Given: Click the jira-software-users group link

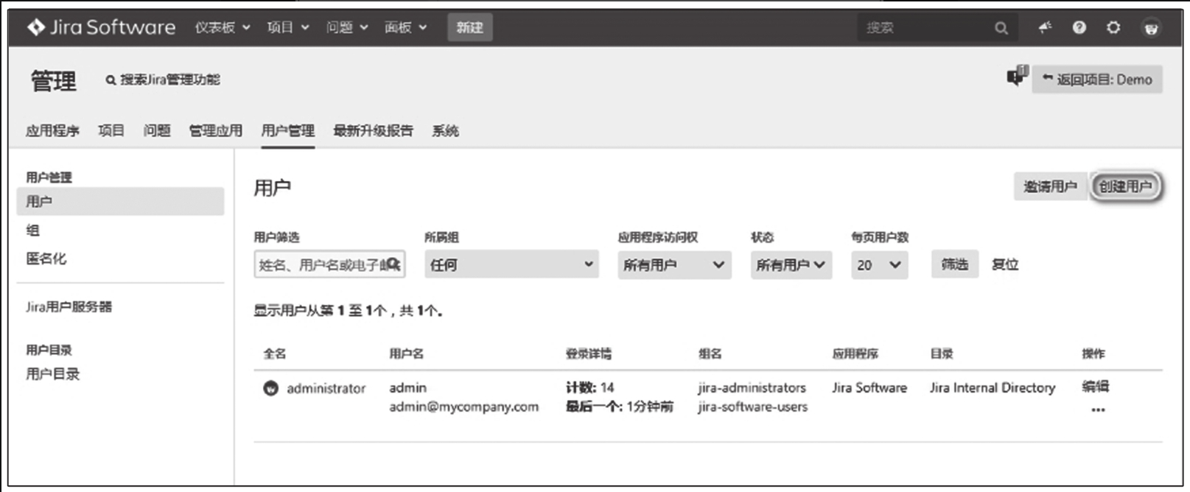Looking at the screenshot, I should point(753,407).
